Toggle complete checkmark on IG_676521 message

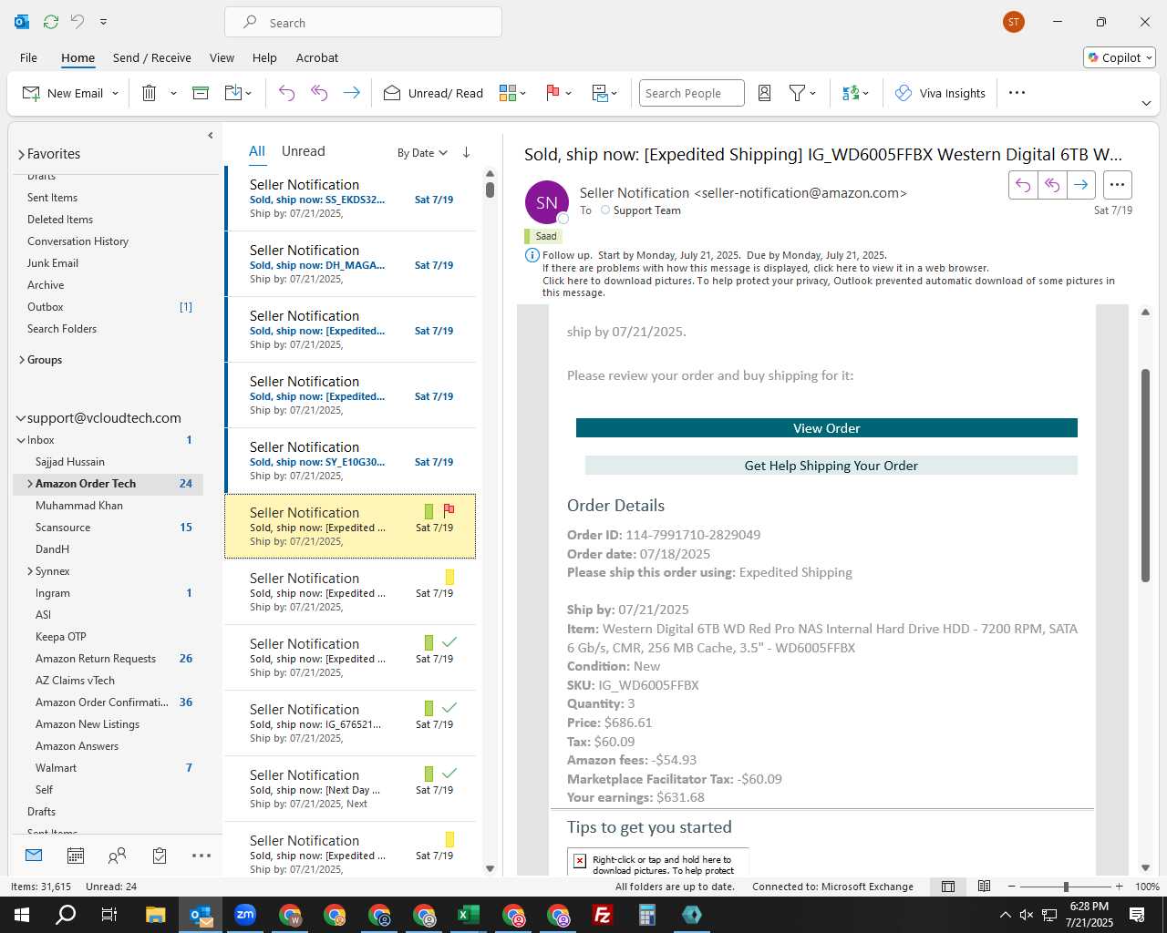click(449, 708)
